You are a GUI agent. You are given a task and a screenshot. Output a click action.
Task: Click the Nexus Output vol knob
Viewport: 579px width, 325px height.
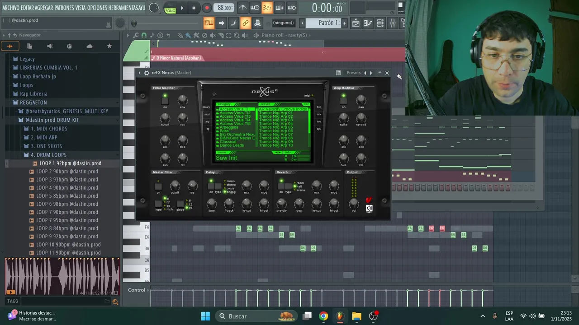click(354, 204)
